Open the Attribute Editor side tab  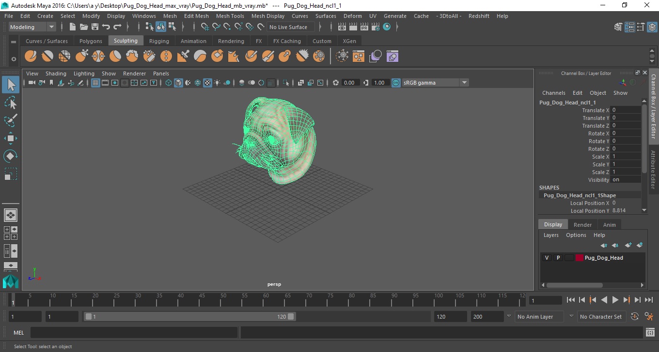653,169
